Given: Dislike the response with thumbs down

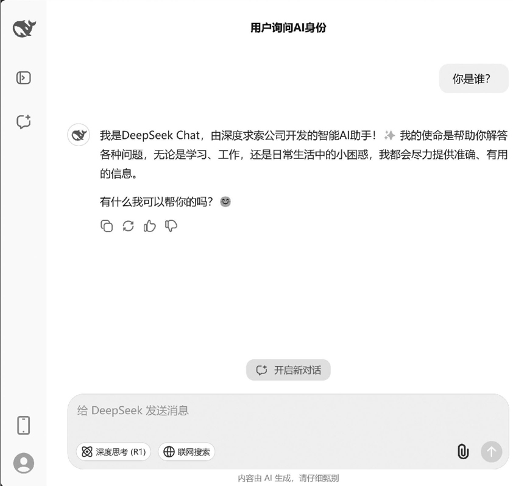Looking at the screenshot, I should coord(171,226).
